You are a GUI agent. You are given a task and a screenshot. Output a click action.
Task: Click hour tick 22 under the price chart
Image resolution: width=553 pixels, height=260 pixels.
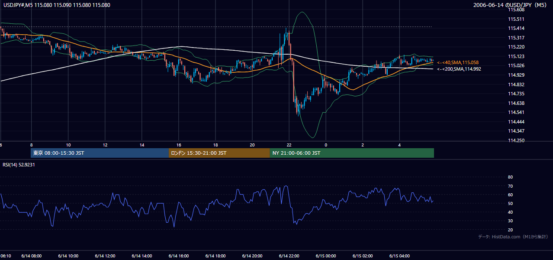[289, 145]
